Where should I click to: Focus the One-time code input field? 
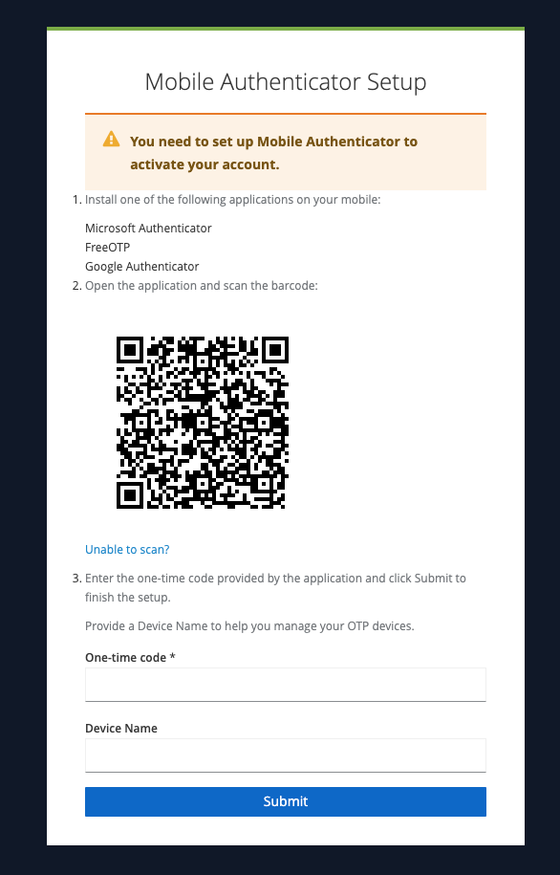[286, 684]
